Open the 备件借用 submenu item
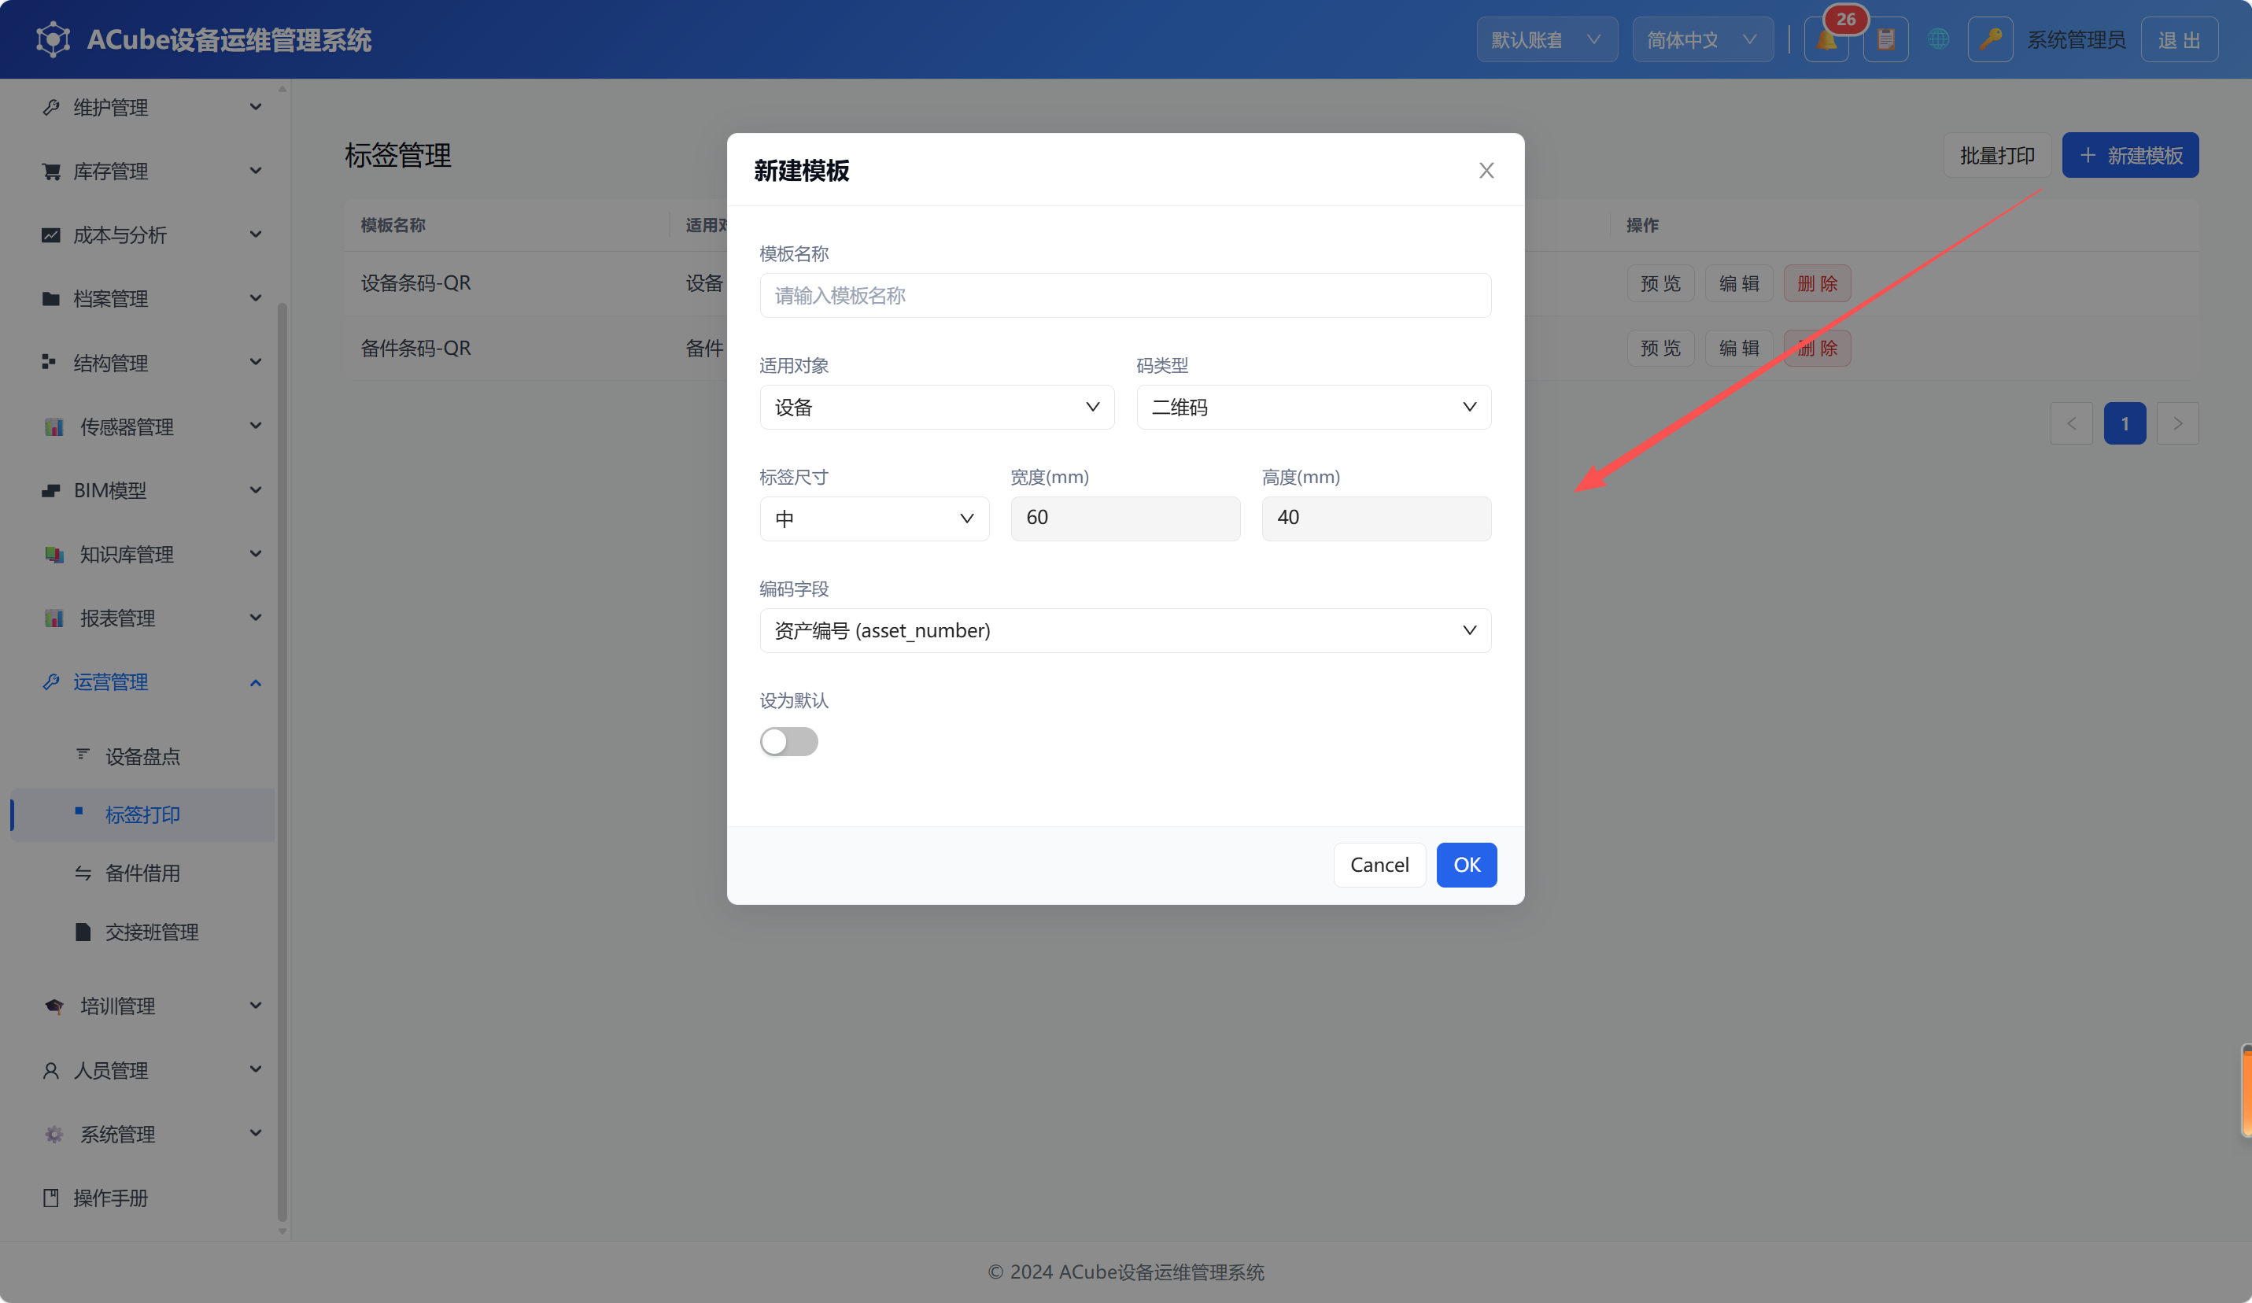Image resolution: width=2252 pixels, height=1303 pixels. [x=143, y=874]
